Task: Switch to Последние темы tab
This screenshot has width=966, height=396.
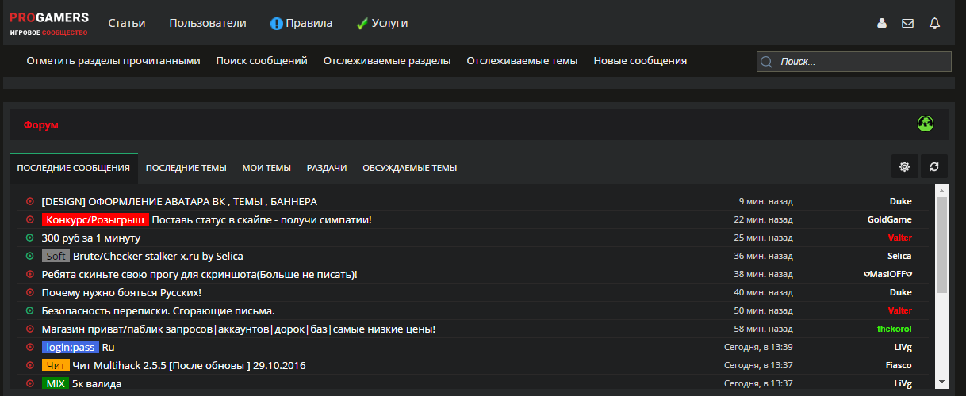Action: (x=186, y=168)
